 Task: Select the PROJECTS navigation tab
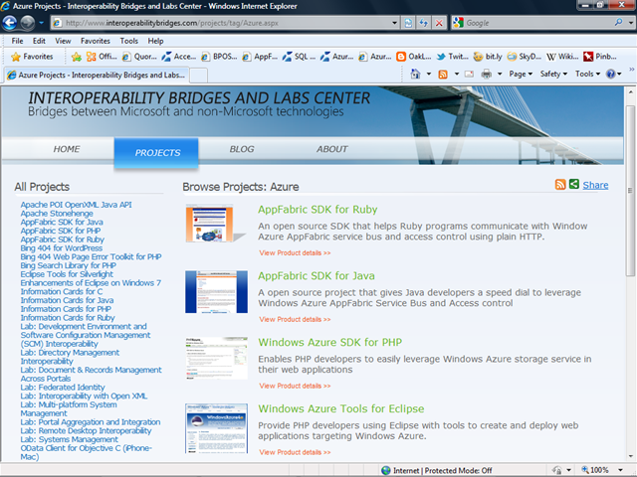pos(156,153)
